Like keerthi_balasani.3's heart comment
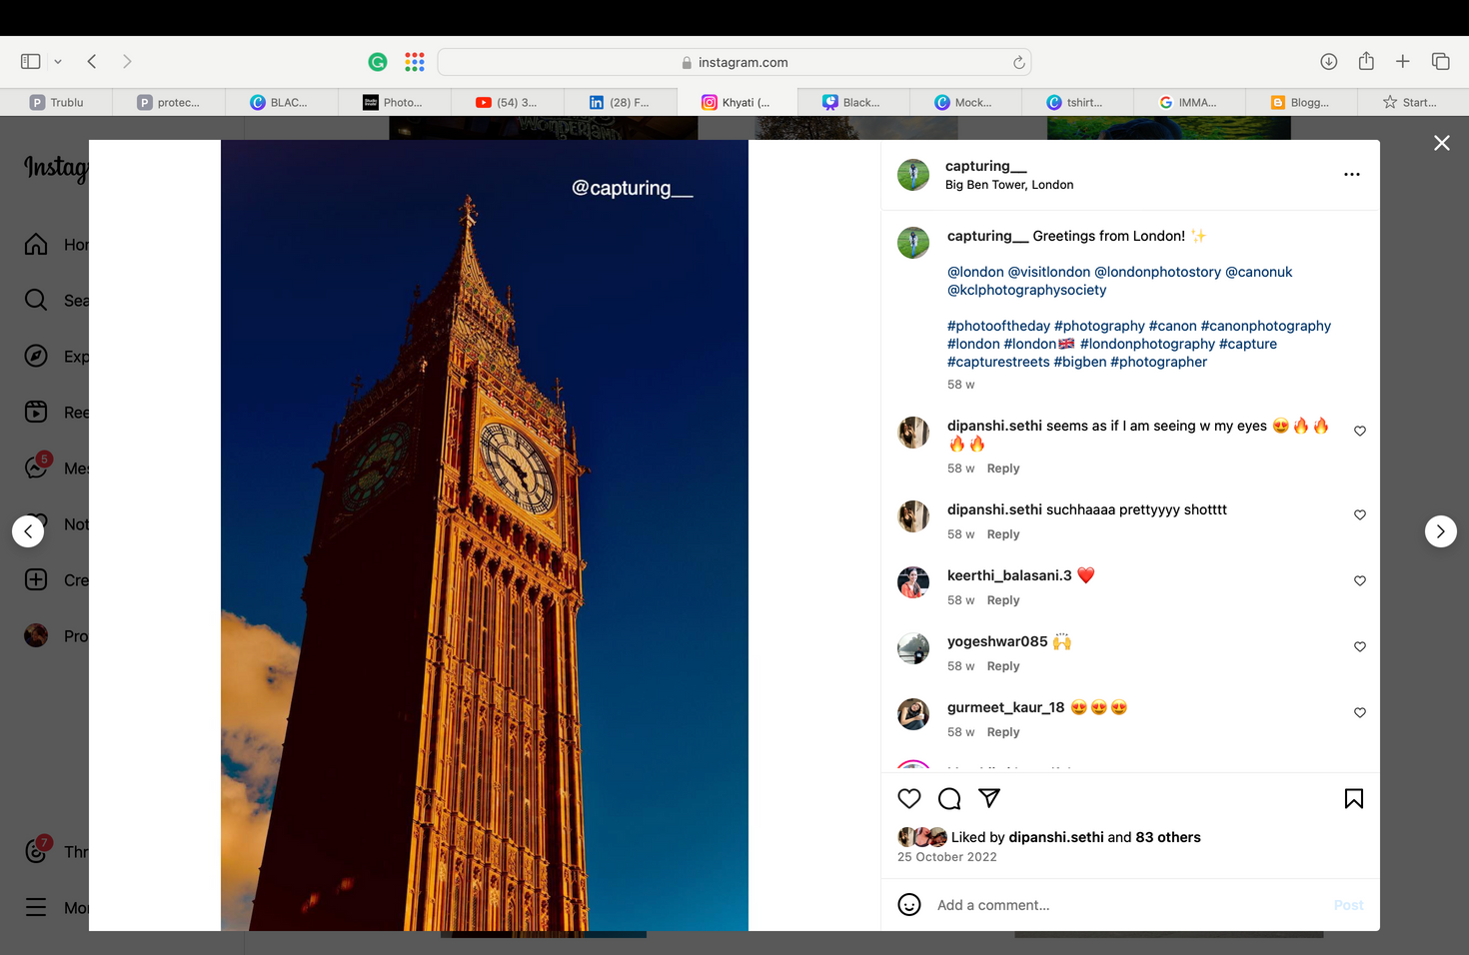This screenshot has width=1469, height=955. click(1359, 581)
